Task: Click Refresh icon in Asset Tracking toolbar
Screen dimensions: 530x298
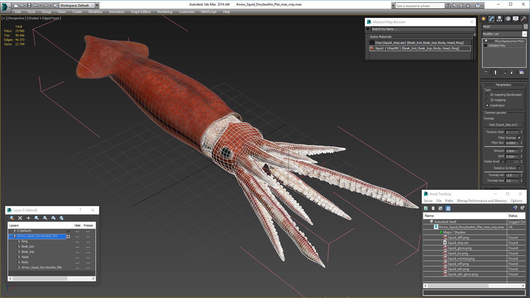Action: coord(426,208)
